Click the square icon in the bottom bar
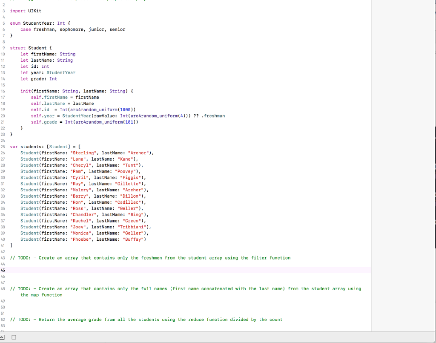 pyautogui.click(x=13, y=337)
